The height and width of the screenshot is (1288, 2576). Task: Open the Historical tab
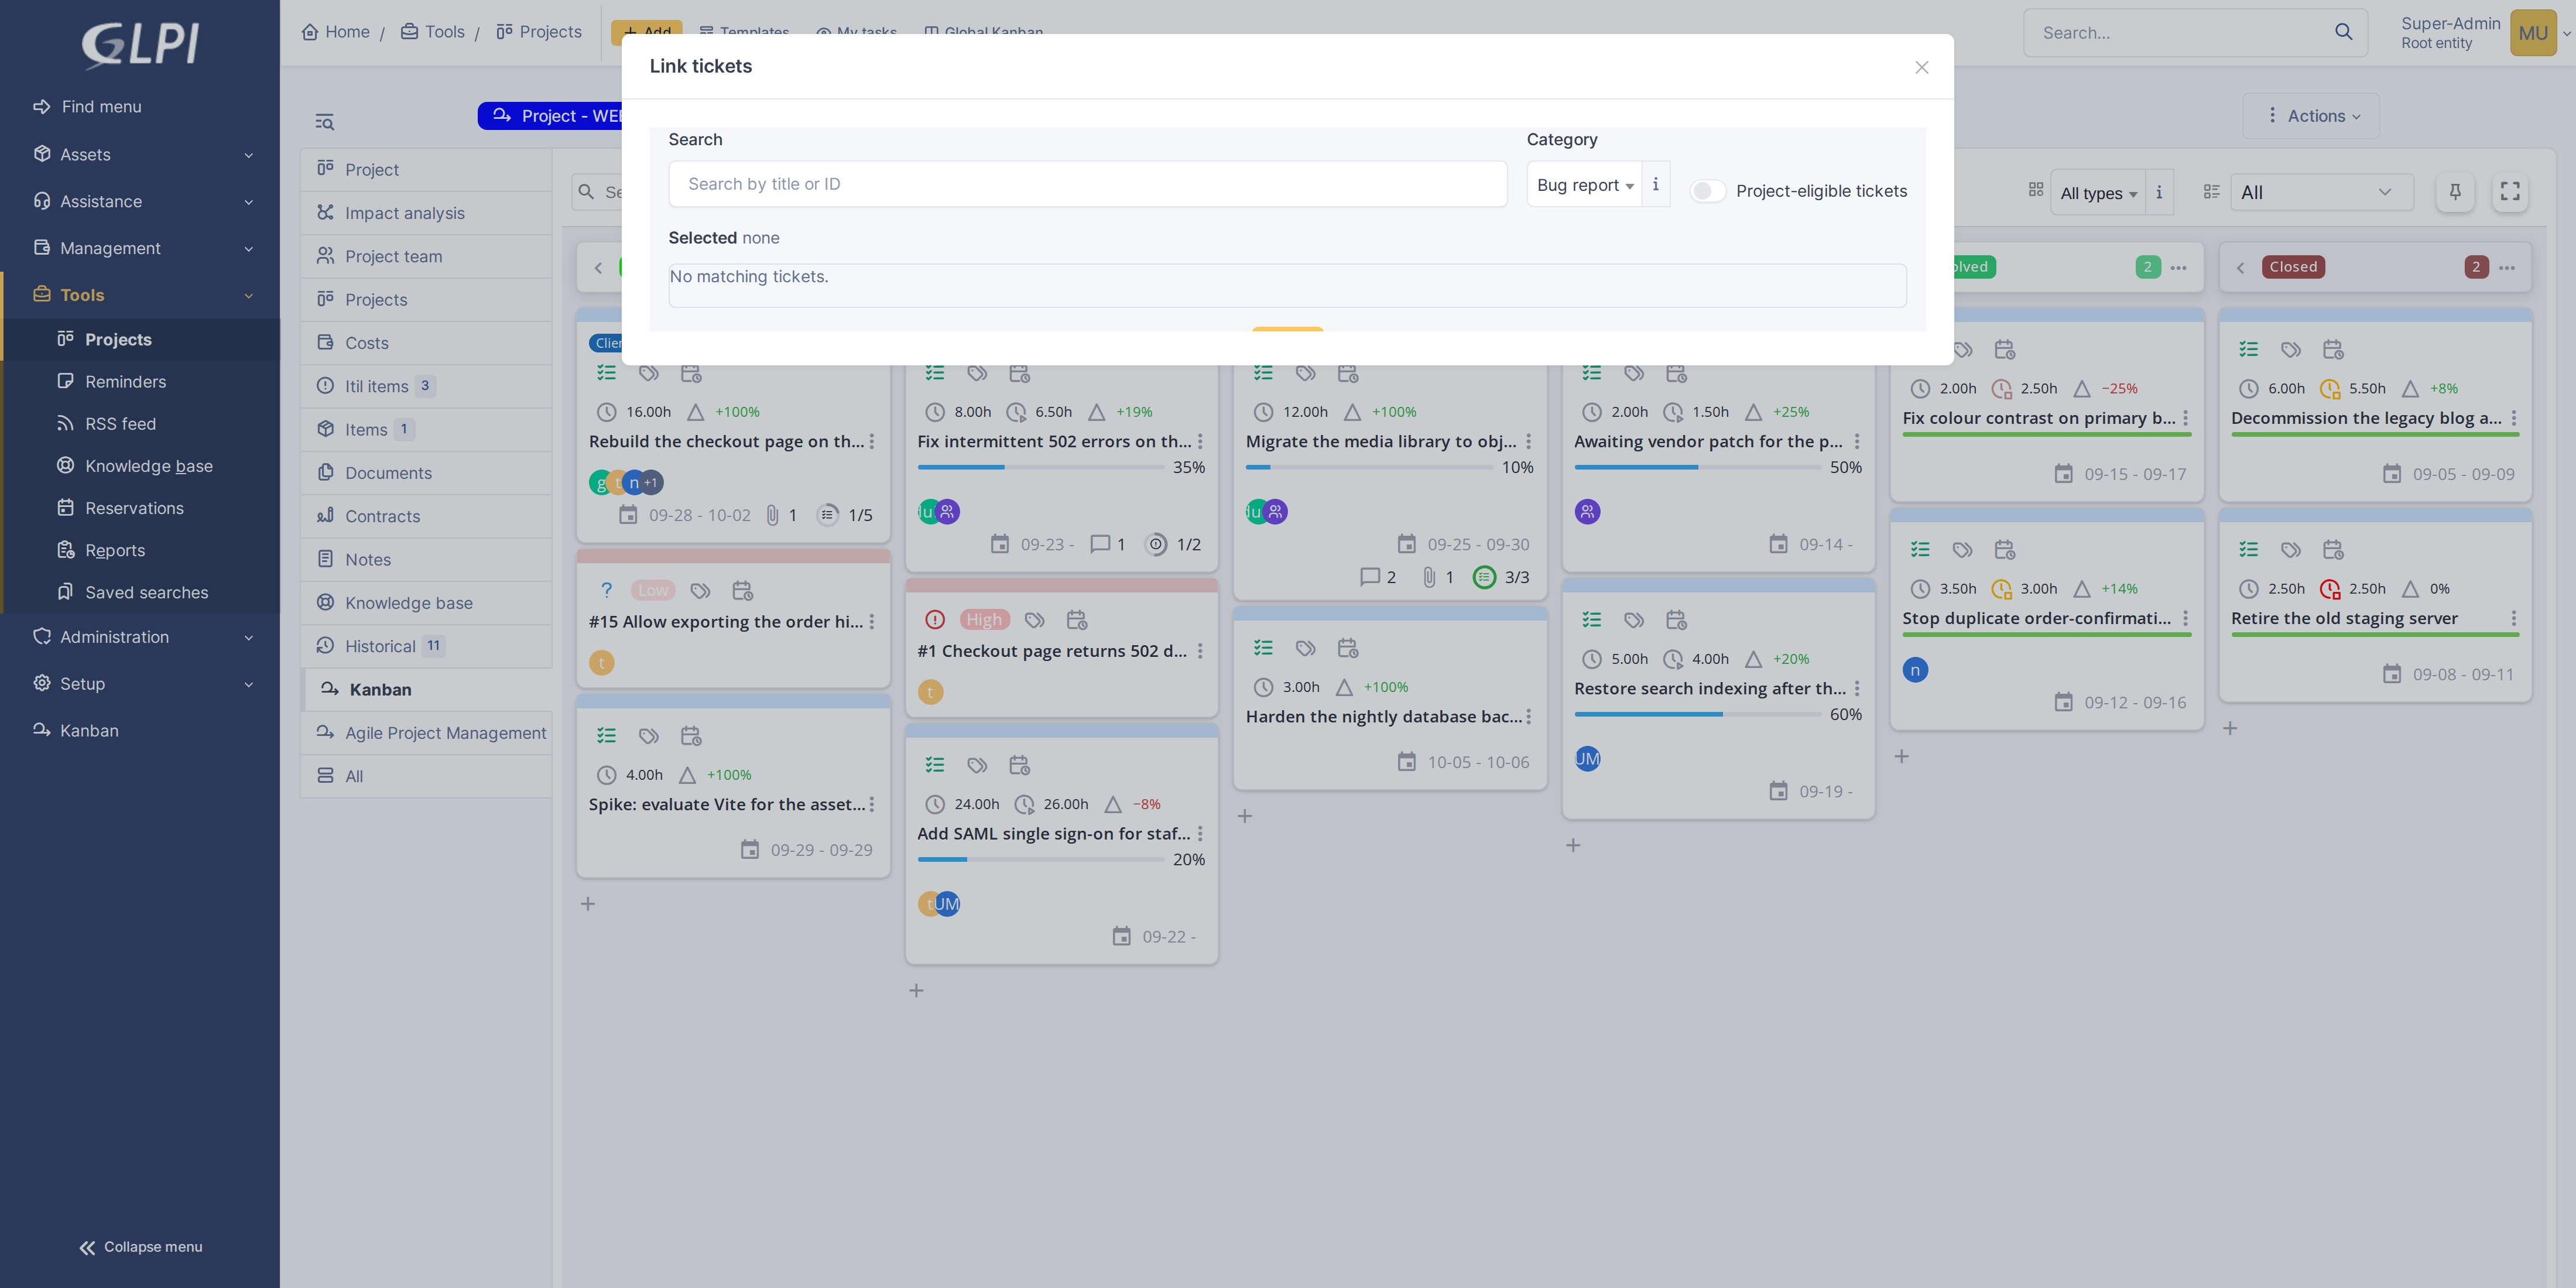[x=426, y=646]
